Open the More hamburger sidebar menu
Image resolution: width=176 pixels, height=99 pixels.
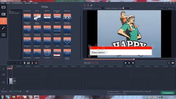tap(4, 35)
